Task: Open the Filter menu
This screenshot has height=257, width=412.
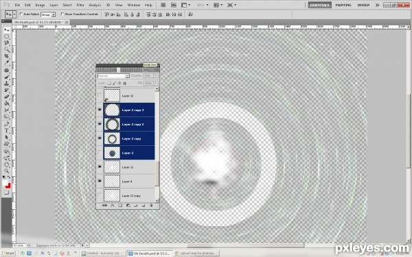Action: pyautogui.click(x=80, y=5)
